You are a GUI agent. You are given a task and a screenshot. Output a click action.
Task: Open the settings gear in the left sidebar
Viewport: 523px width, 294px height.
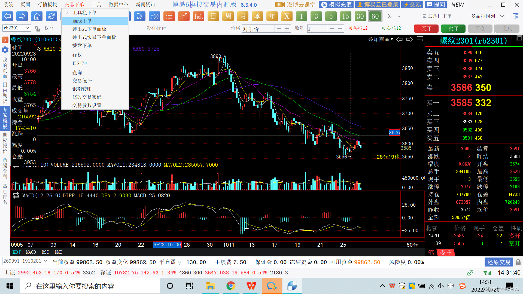[5, 50]
